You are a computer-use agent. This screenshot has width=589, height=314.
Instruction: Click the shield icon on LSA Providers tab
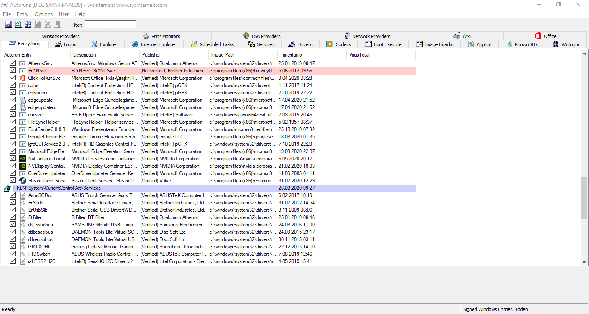coord(246,36)
